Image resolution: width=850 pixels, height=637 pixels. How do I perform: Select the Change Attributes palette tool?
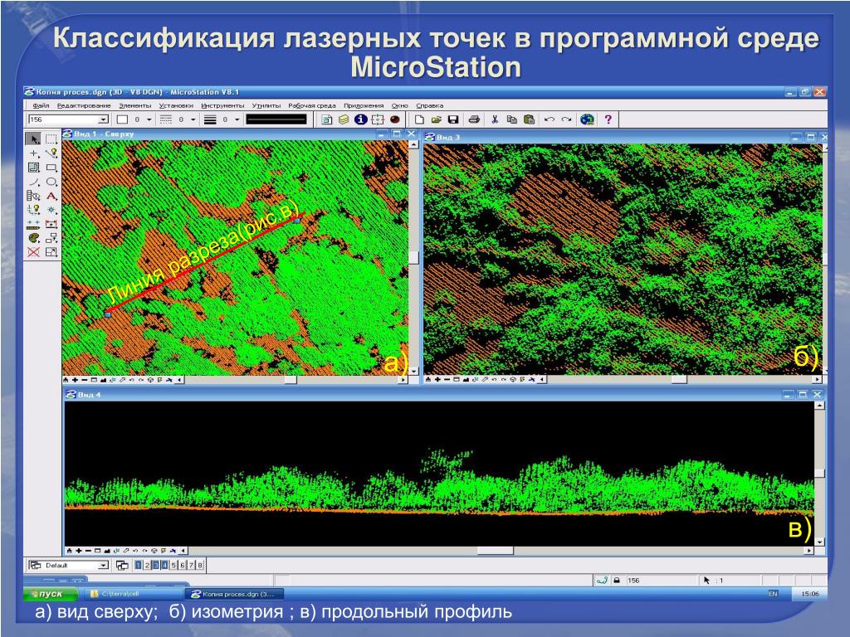(x=33, y=238)
